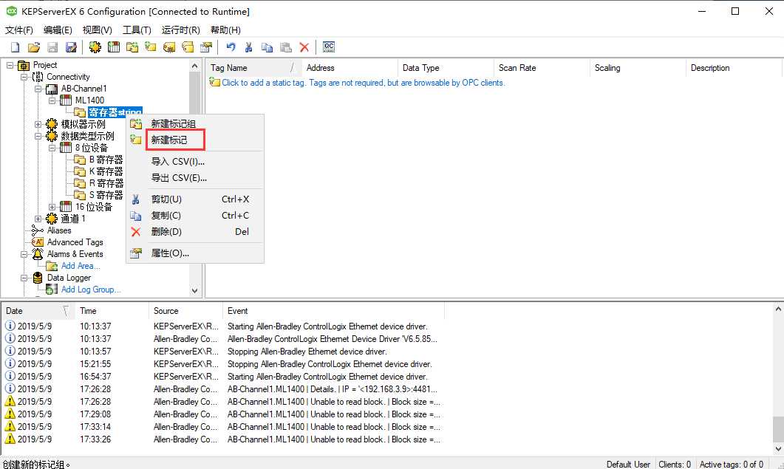Viewport: 784px width, 469px height.
Task: Click the Aliases tree icon
Action: [38, 230]
